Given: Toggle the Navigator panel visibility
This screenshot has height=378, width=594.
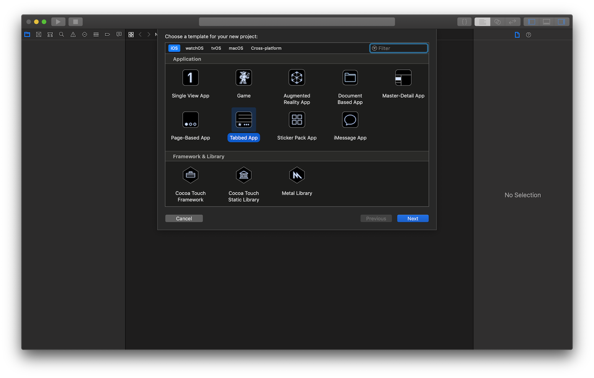Looking at the screenshot, I should (531, 22).
